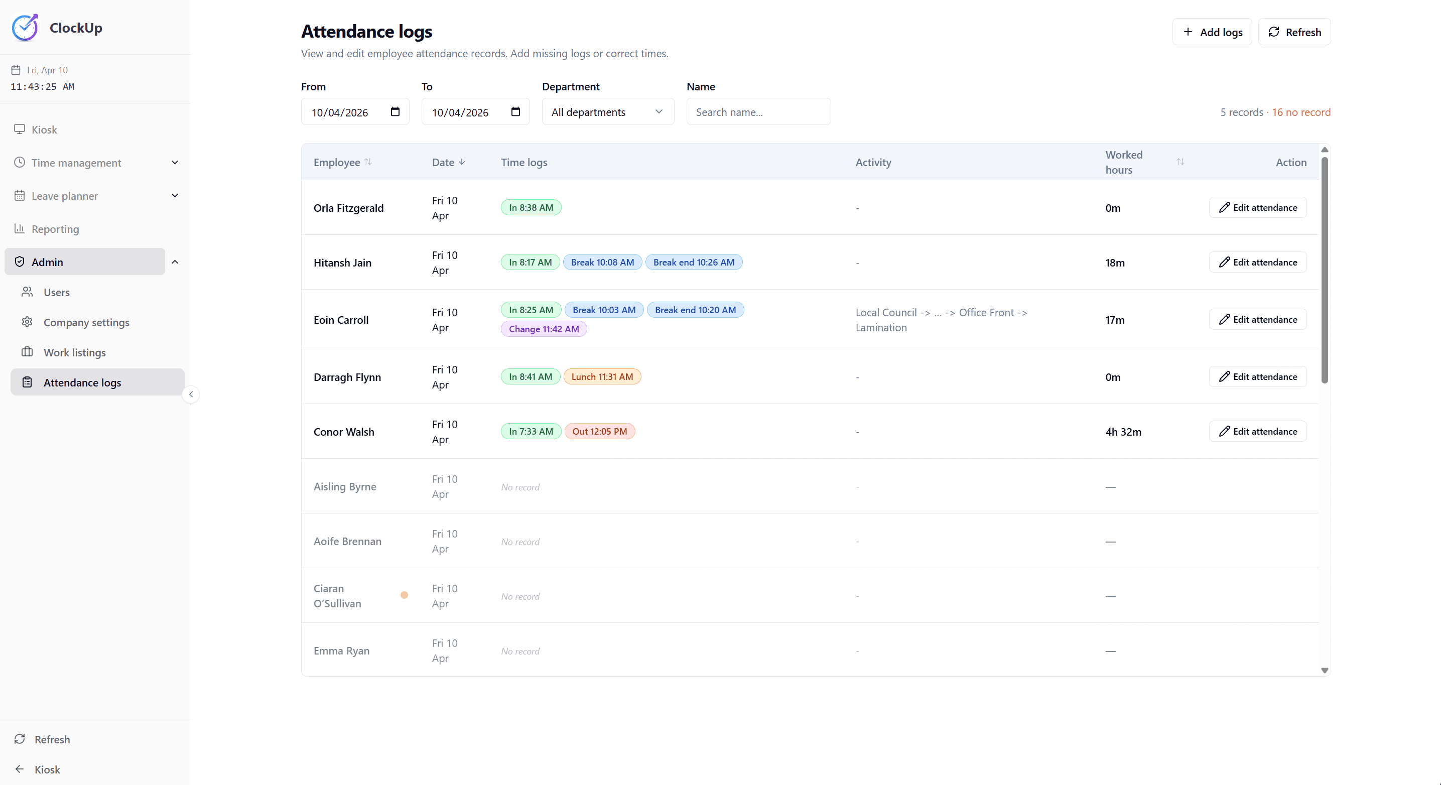Open the To date calendar picker icon
This screenshot has width=1441, height=785.
[x=515, y=112]
